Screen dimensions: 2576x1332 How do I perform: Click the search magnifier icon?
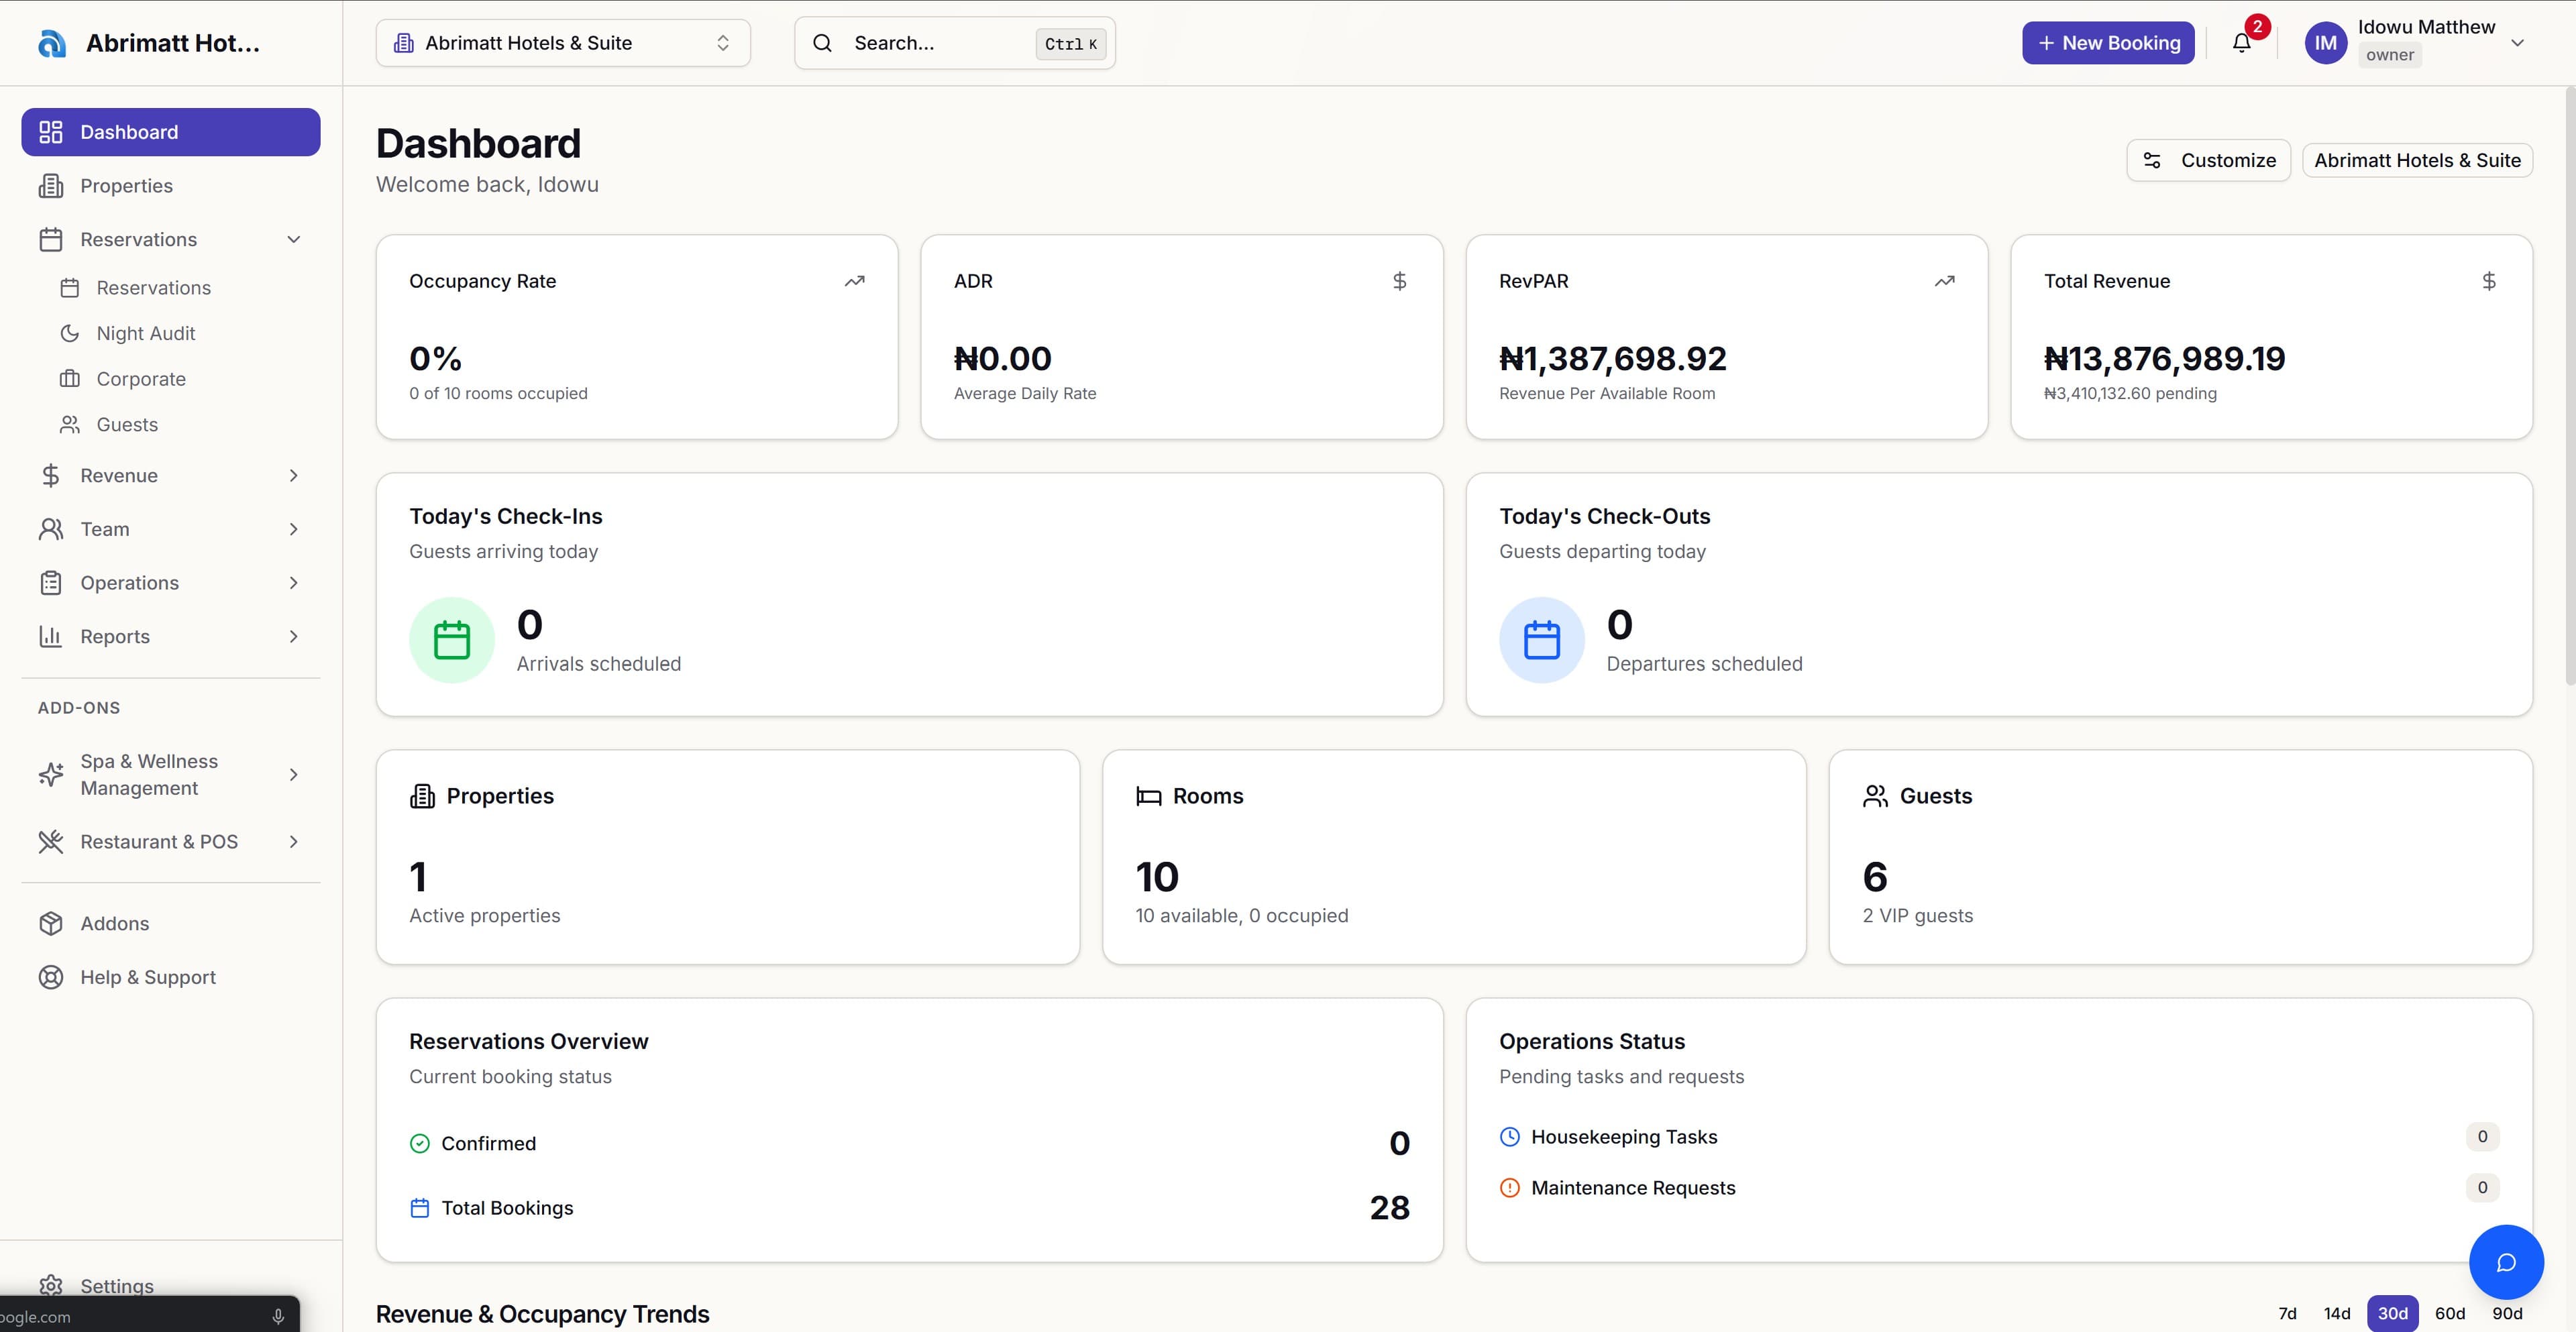[822, 43]
